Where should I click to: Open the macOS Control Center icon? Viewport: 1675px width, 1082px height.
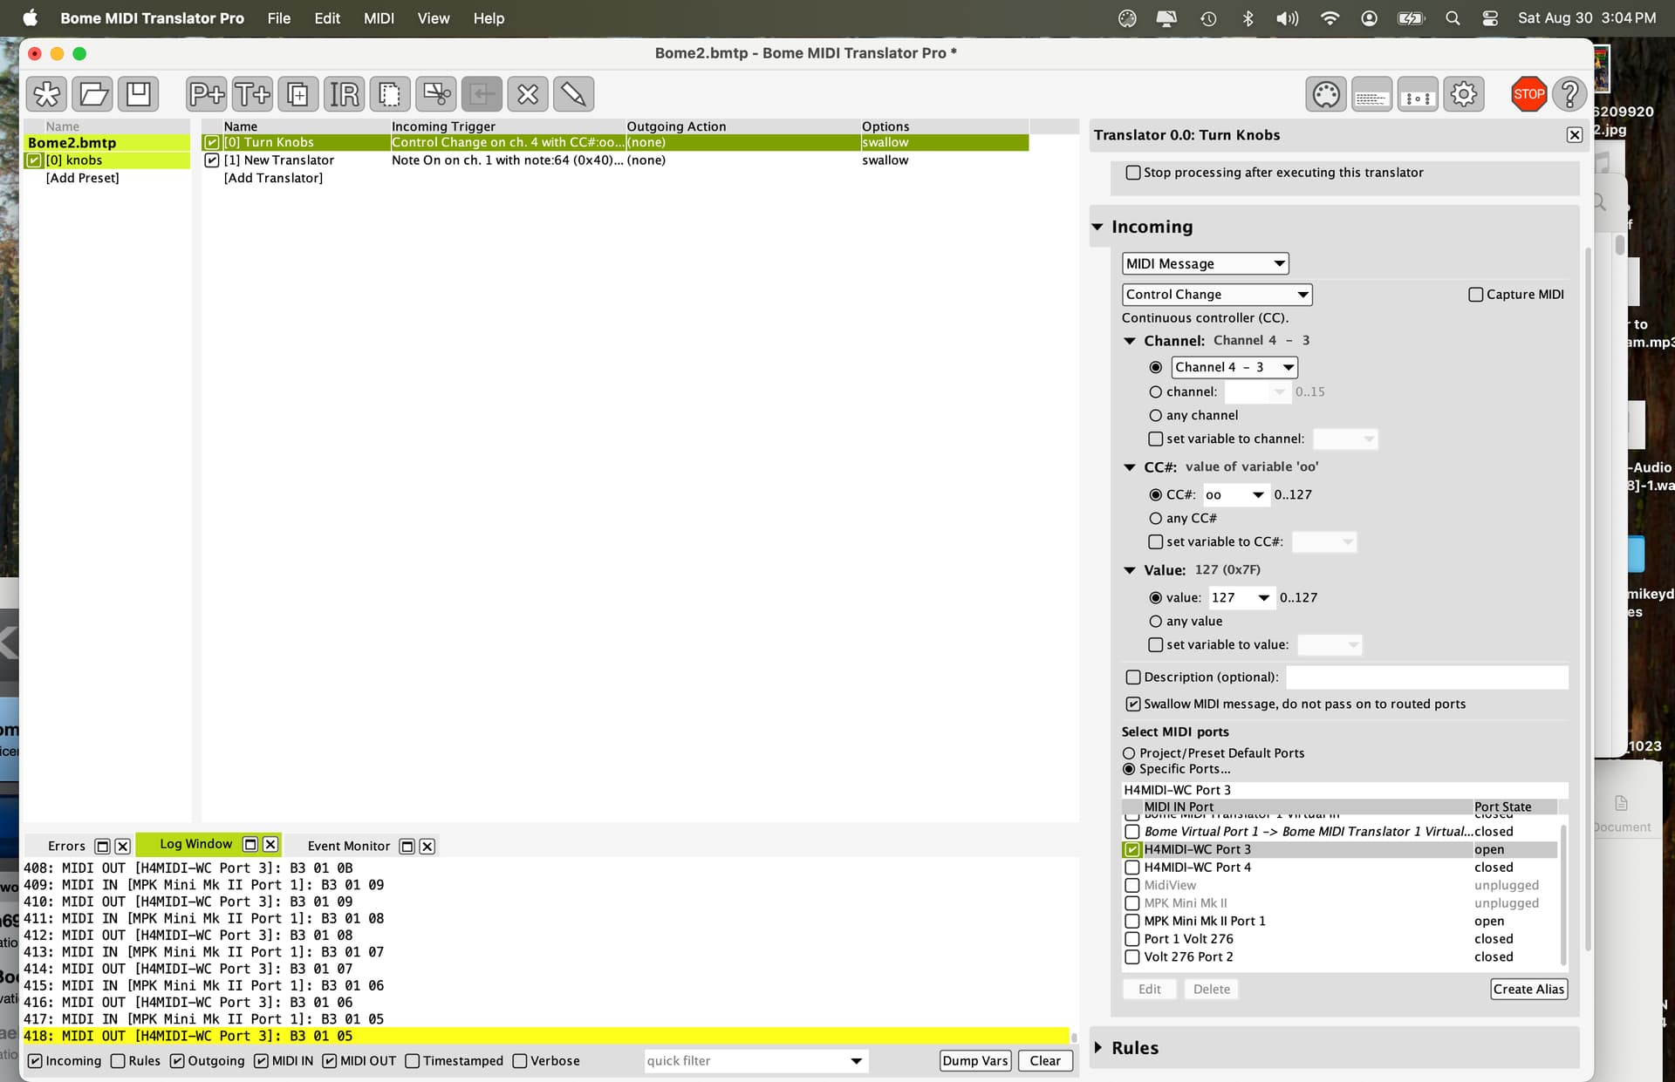pyautogui.click(x=1490, y=18)
